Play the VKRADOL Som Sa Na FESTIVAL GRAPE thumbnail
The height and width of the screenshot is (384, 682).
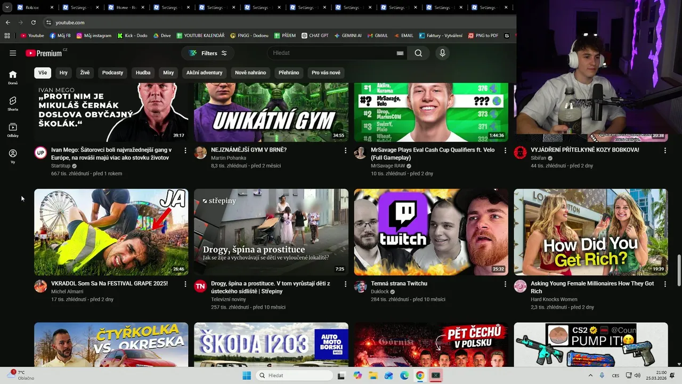pos(111,232)
